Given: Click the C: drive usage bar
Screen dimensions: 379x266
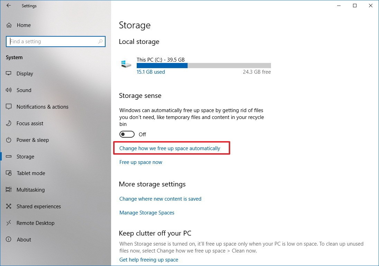Looking at the screenshot, I should click(204, 65).
